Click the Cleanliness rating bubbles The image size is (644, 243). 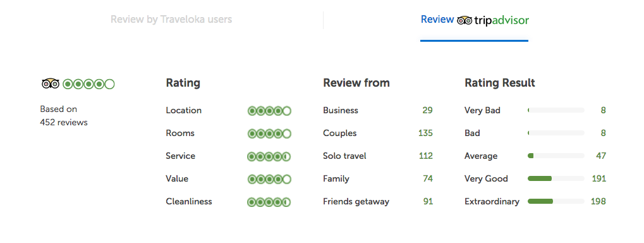click(269, 202)
